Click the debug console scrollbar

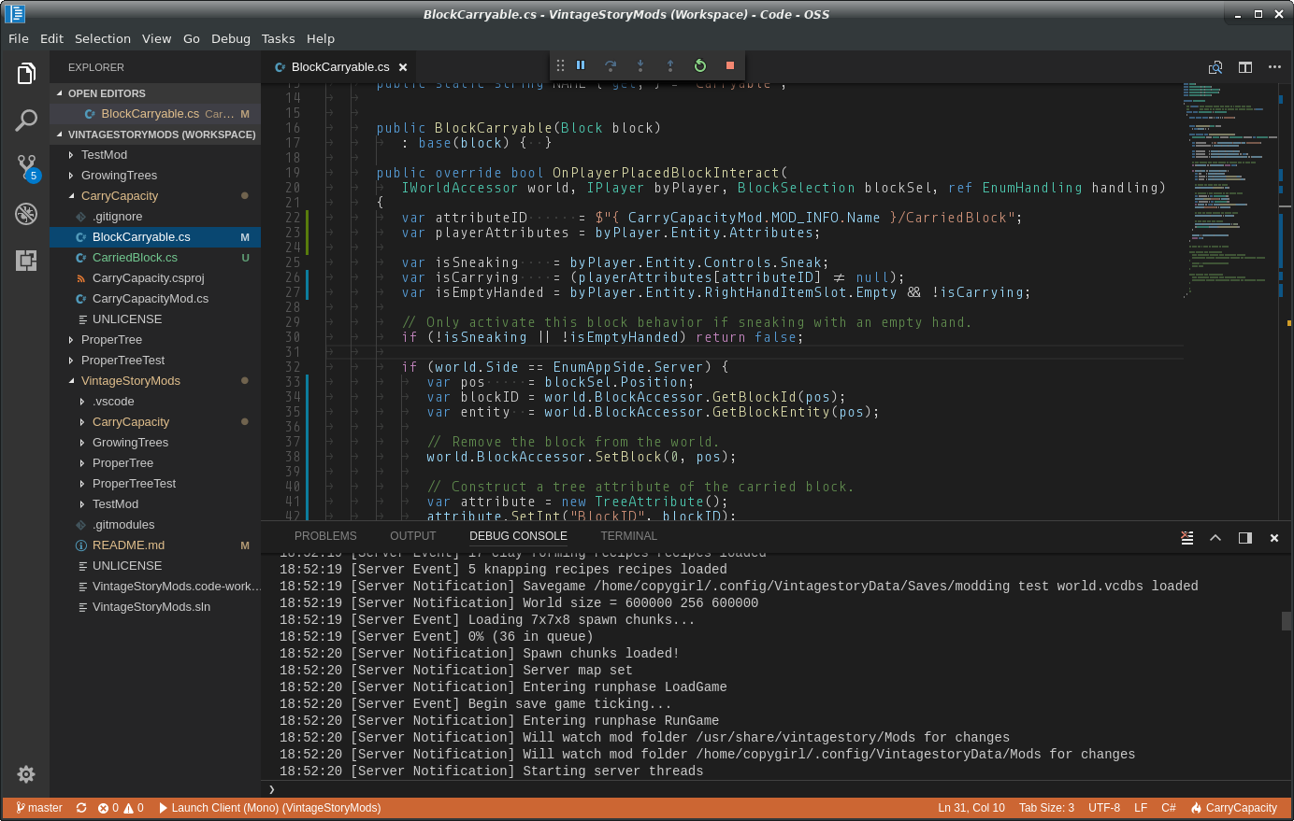(1286, 621)
